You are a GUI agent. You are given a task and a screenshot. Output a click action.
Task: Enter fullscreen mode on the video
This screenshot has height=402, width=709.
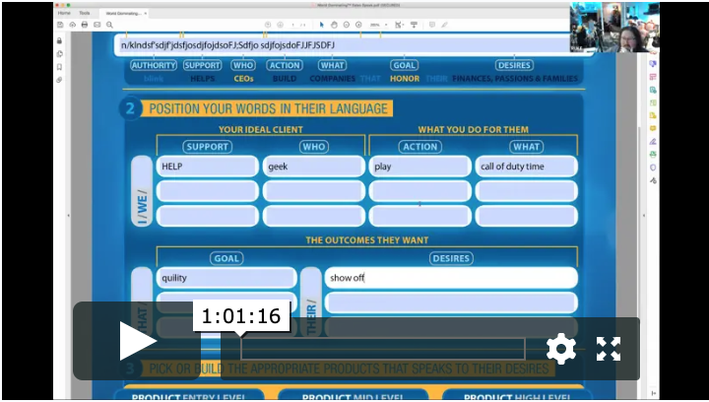(x=609, y=348)
